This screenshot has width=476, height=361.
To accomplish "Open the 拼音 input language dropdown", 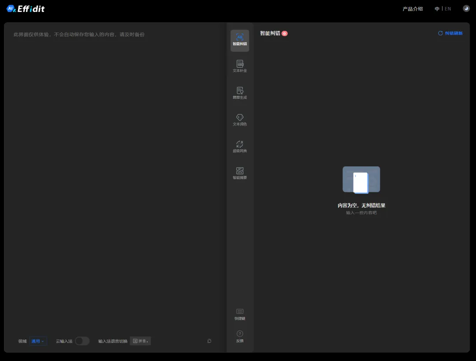I will tap(141, 341).
